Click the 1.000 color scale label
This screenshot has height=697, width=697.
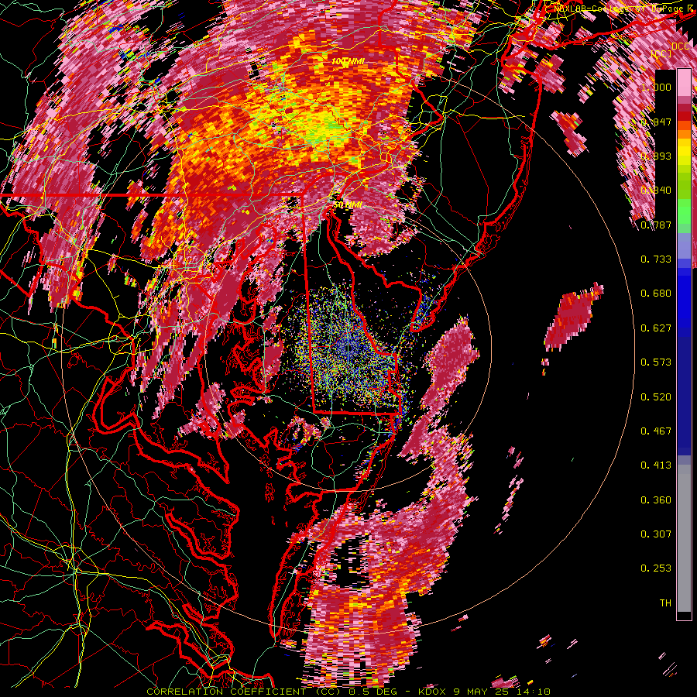[x=656, y=87]
